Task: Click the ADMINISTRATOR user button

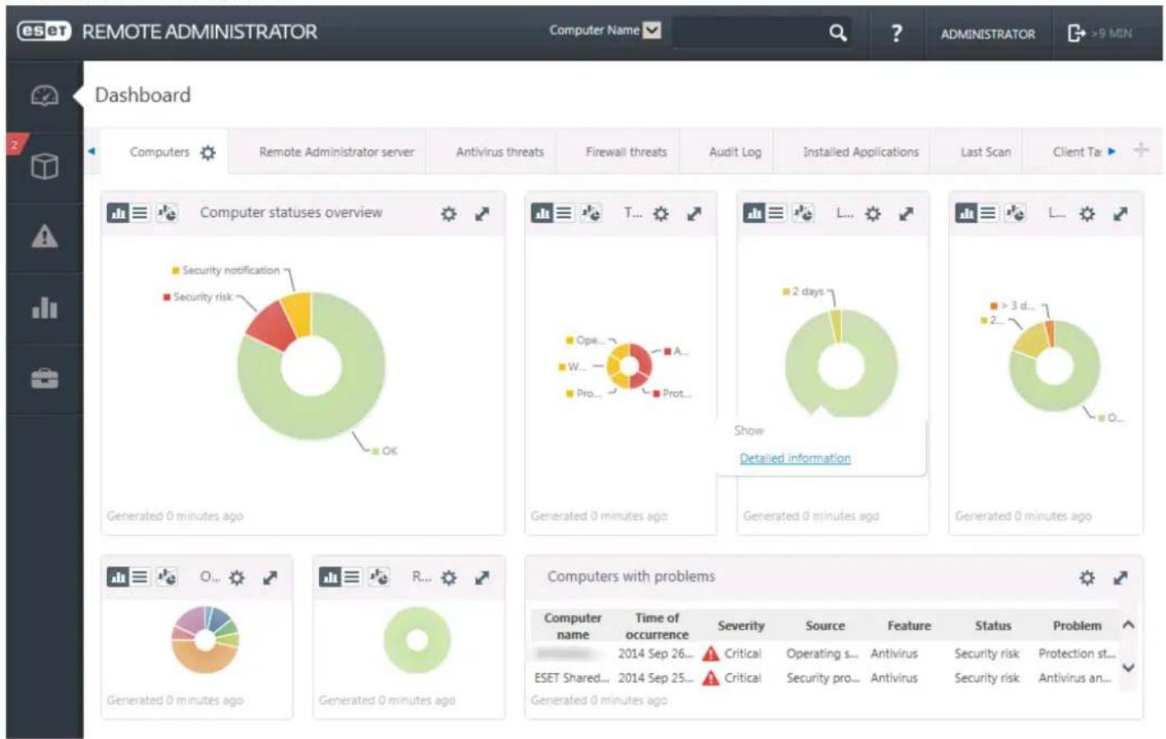Action: pos(988,34)
